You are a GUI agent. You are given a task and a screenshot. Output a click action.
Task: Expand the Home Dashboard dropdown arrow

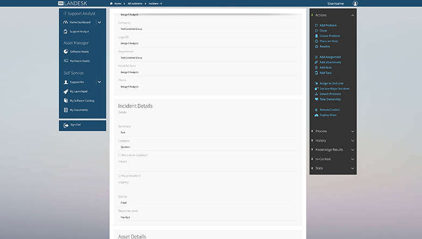pos(99,23)
